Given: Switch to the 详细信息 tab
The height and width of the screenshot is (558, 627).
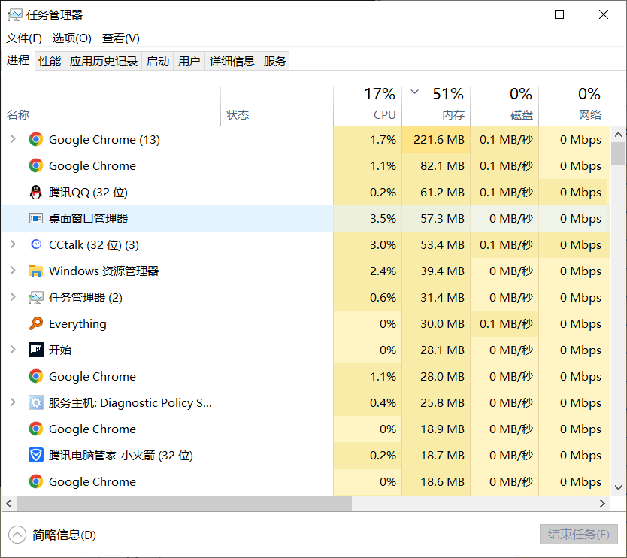Looking at the screenshot, I should click(x=232, y=61).
